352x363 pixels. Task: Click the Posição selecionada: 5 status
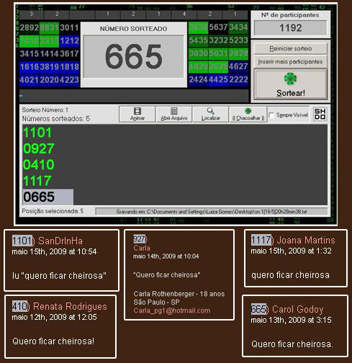[x=53, y=211]
